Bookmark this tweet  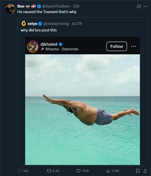click(x=138, y=171)
